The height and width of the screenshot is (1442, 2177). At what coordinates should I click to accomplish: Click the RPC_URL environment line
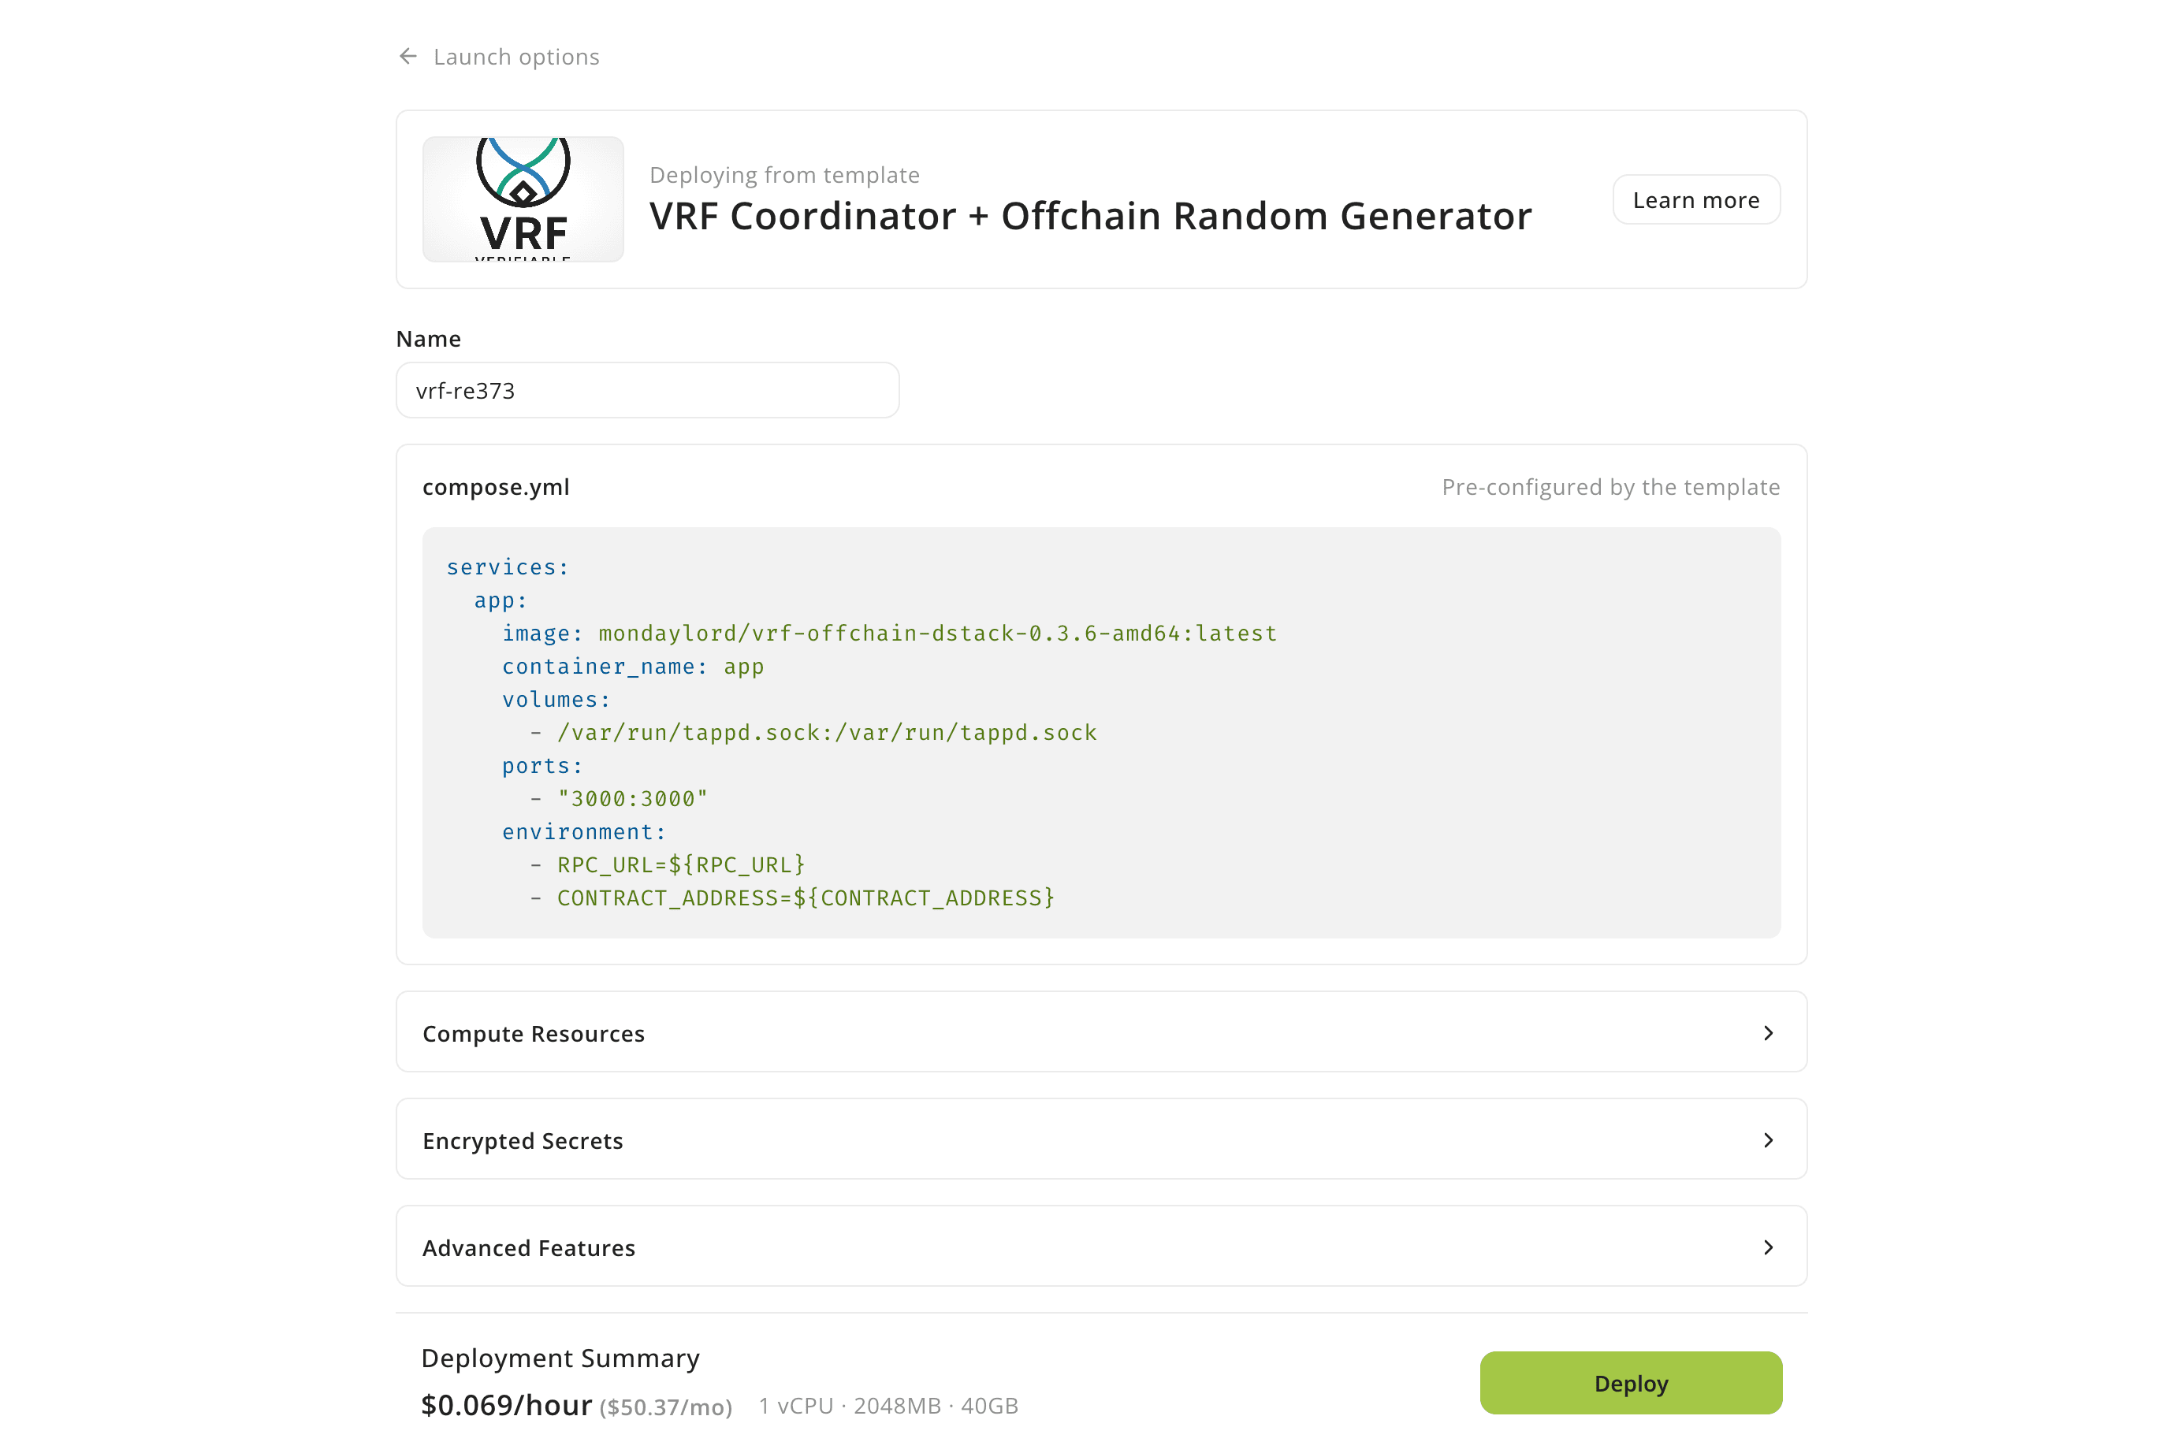click(x=680, y=865)
